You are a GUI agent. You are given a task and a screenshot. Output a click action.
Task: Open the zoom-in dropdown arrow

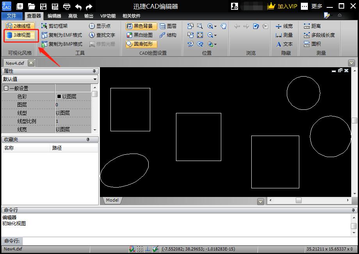(216, 26)
